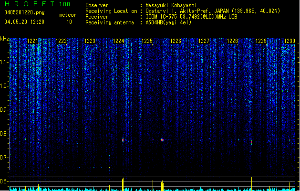The image size is (300, 191).
Task: Click the 1227 time marker
Action: click(x=204, y=41)
